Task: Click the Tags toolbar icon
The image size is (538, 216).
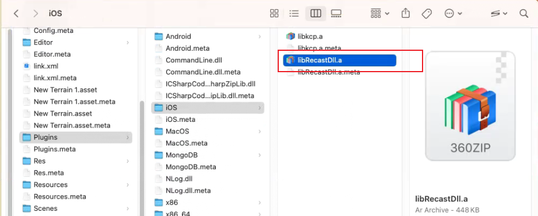Action: point(427,14)
